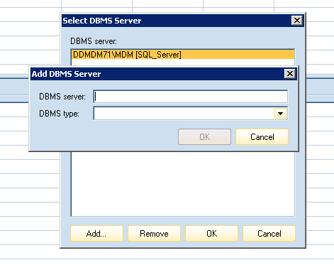The image size is (334, 270).
Task: Close the Add DBMS Server dialog
Action: (290, 74)
